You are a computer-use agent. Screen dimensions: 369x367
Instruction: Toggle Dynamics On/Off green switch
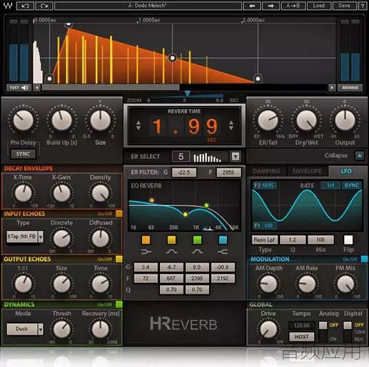pyautogui.click(x=119, y=304)
